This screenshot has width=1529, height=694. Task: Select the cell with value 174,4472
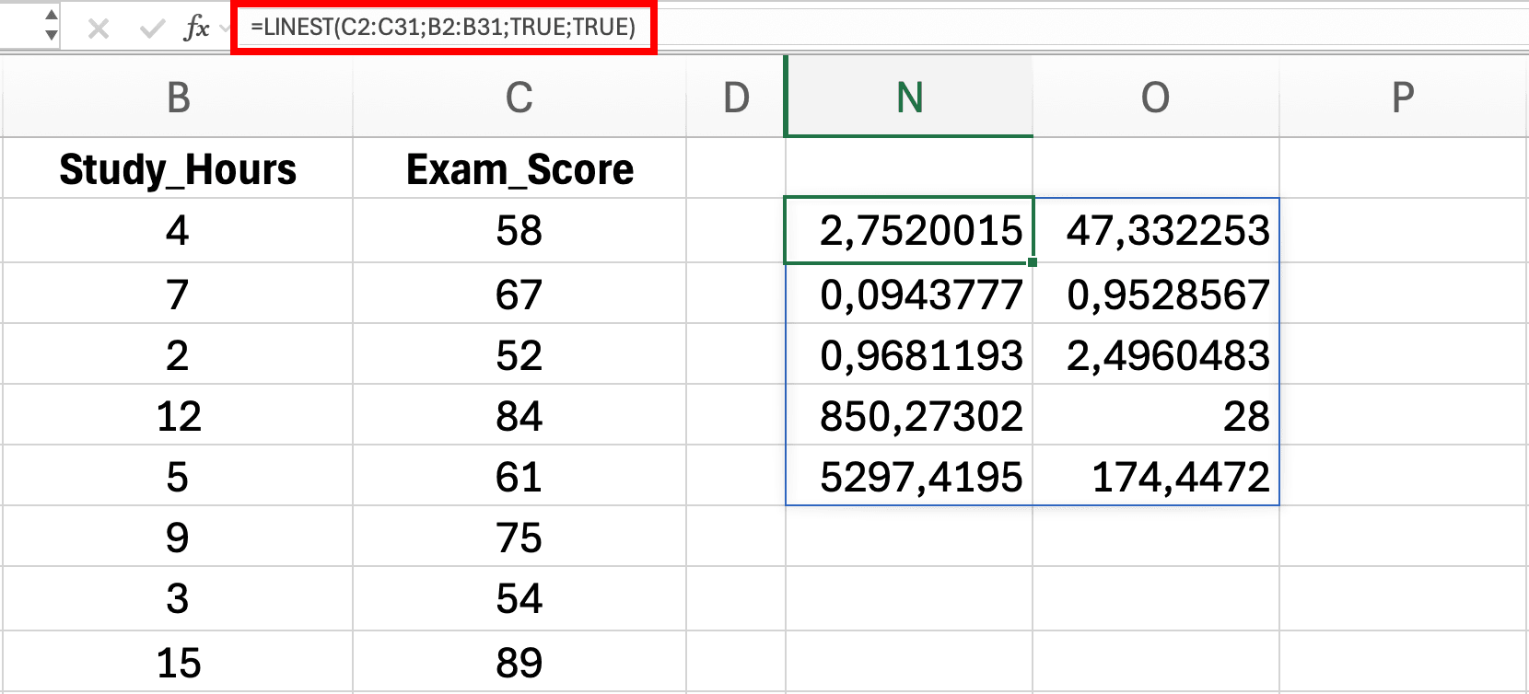click(x=1156, y=477)
